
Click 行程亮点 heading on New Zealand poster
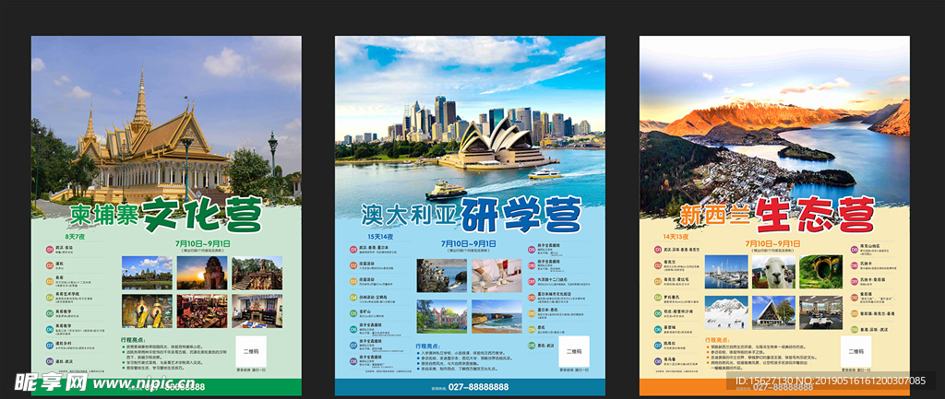(x=718, y=340)
